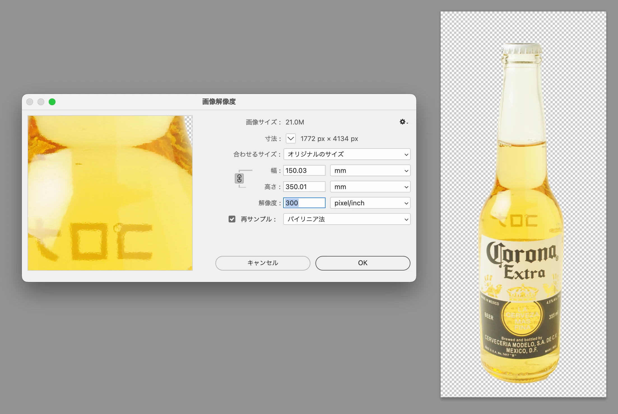Open the バイリニア法 resampling method dropdown
618x414 pixels.
coord(347,219)
